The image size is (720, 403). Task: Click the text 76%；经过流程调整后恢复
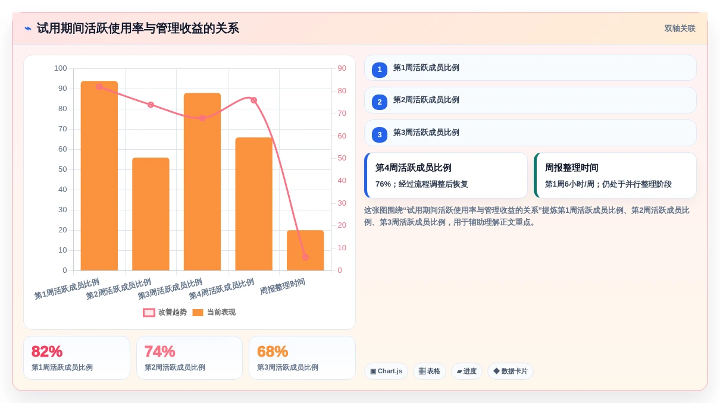click(422, 184)
